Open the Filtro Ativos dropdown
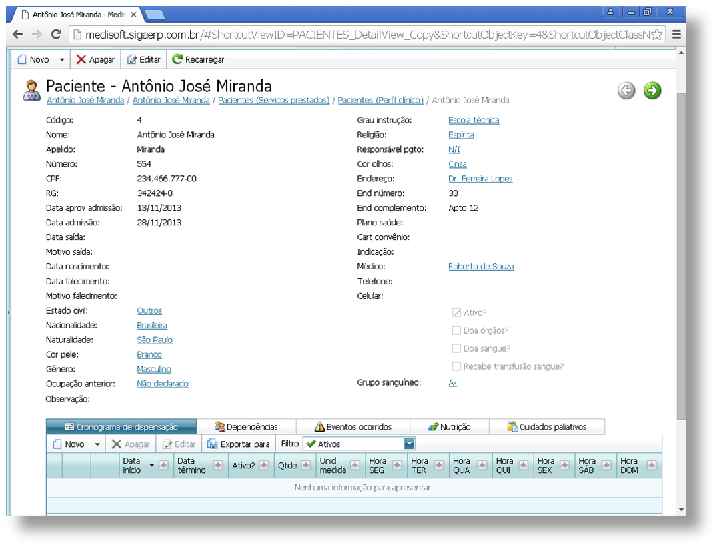Image resolution: width=719 pixels, height=549 pixels. 410,444
